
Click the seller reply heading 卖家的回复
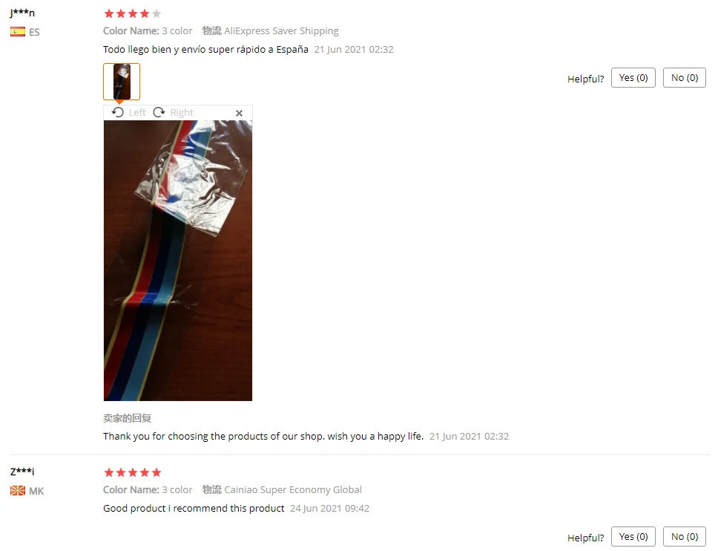pyautogui.click(x=127, y=418)
